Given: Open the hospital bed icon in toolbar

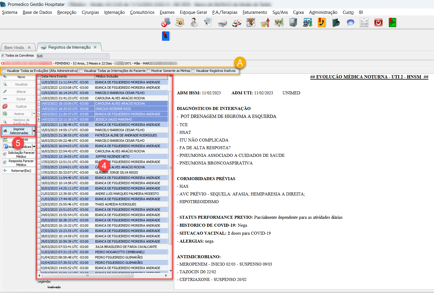Looking at the screenshot, I should click(x=222, y=23).
